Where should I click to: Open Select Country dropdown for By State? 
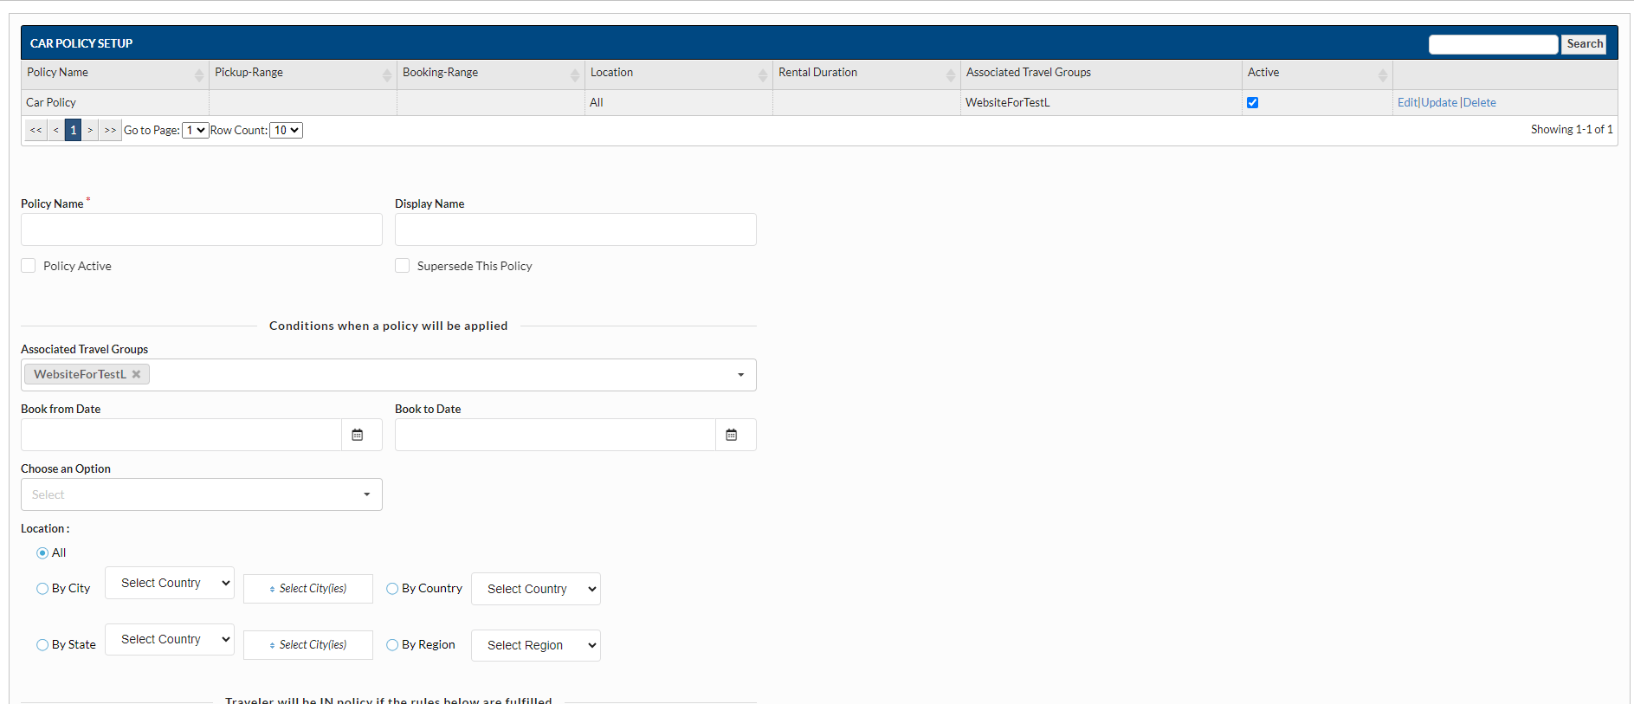(170, 639)
